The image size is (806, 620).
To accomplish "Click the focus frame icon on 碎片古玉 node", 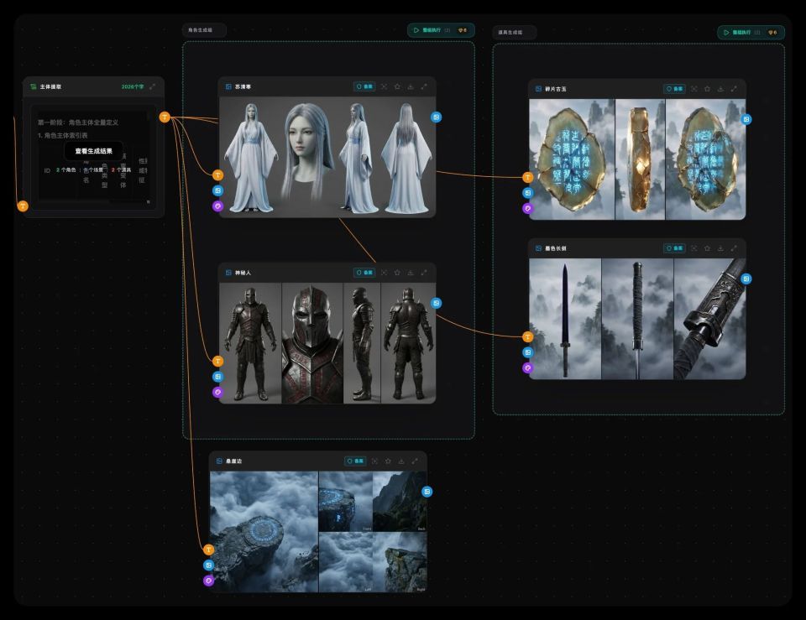I will [x=694, y=89].
